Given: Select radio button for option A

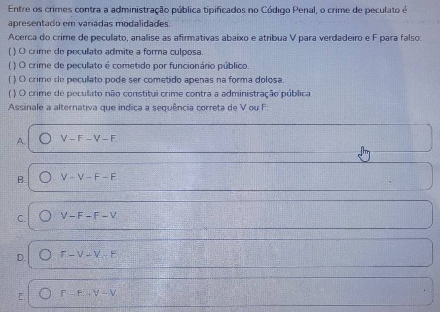Looking at the screenshot, I should point(45,138).
